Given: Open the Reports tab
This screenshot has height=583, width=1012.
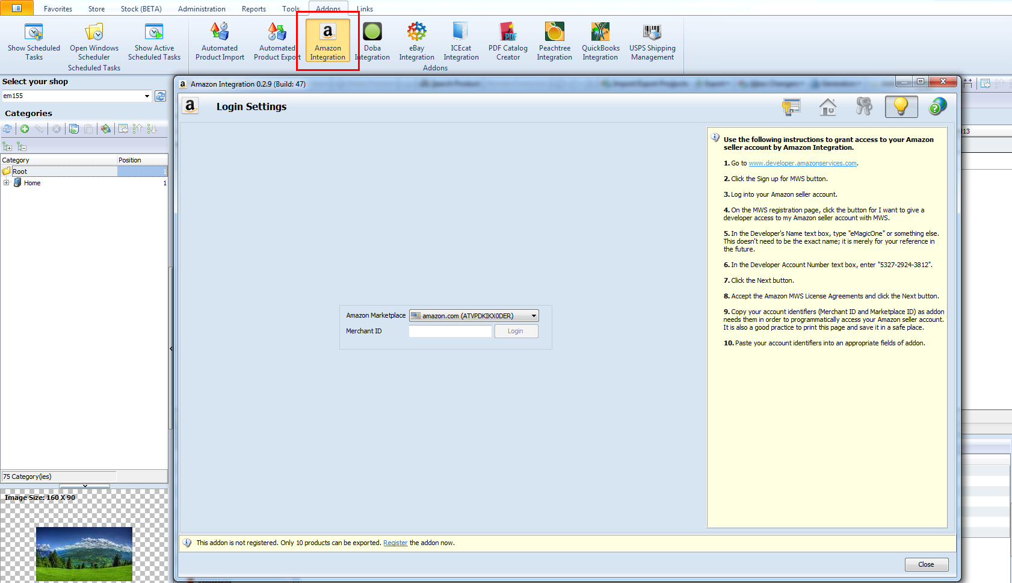Looking at the screenshot, I should 254,9.
